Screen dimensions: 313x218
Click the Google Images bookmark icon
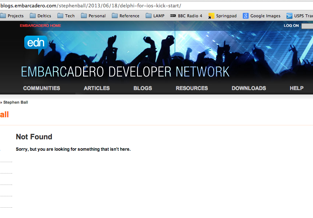pos(246,16)
